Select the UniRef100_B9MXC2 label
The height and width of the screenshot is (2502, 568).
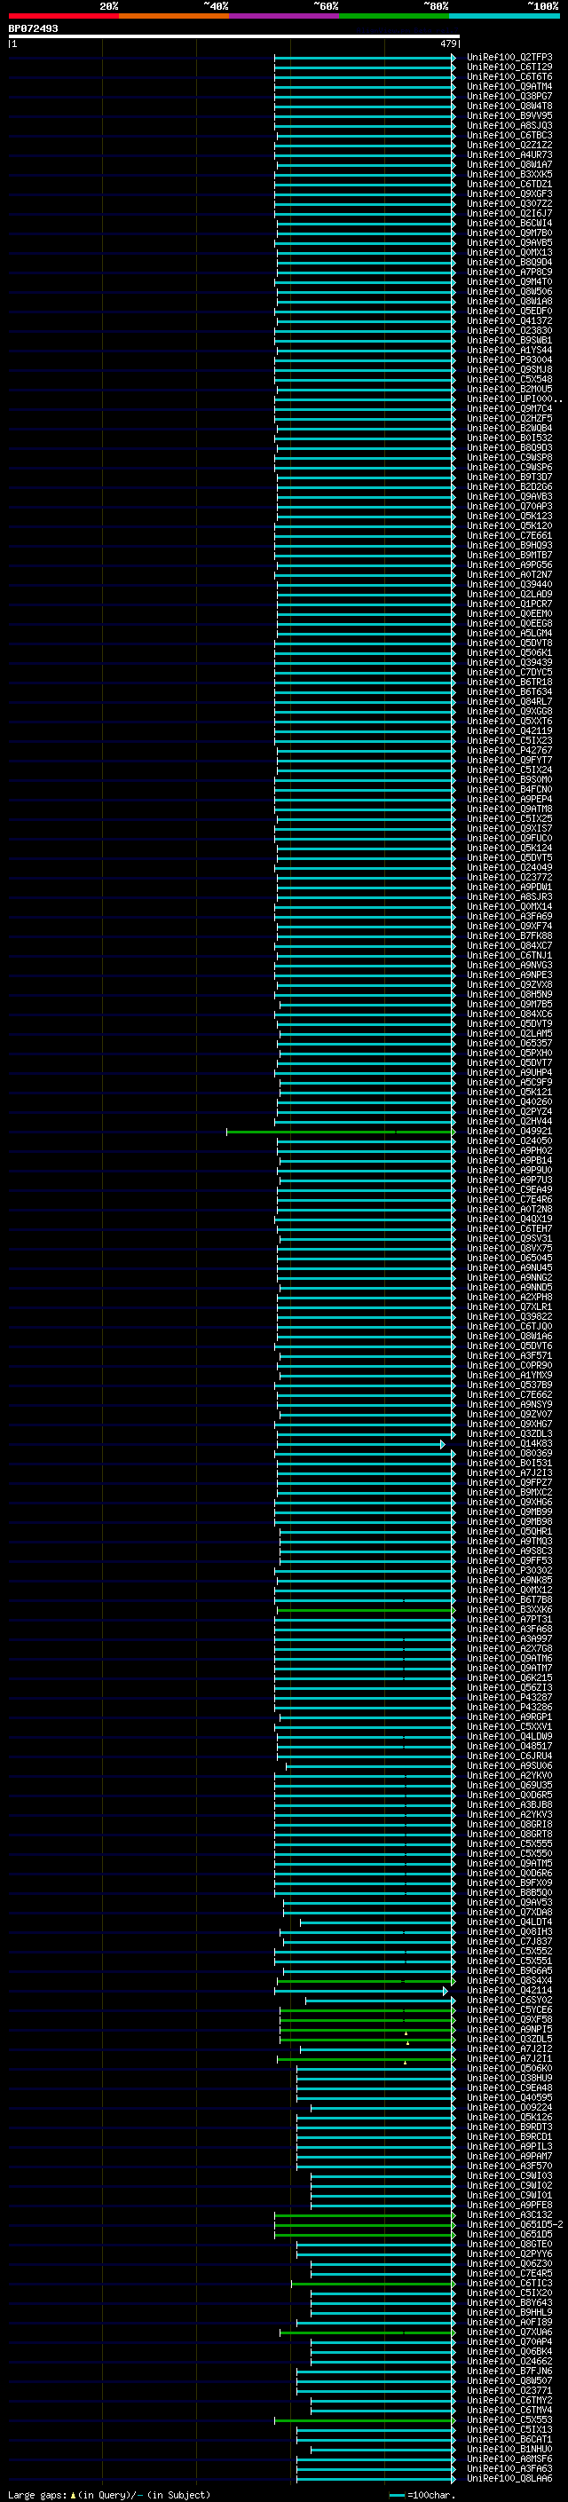pyautogui.click(x=509, y=1493)
